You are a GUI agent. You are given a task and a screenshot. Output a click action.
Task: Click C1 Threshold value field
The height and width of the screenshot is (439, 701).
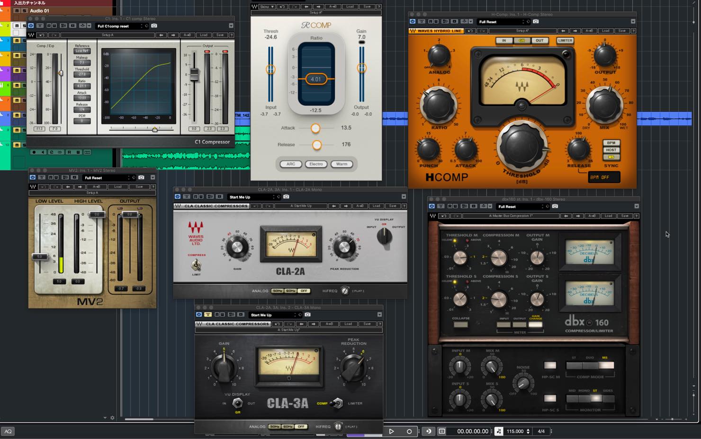click(82, 74)
